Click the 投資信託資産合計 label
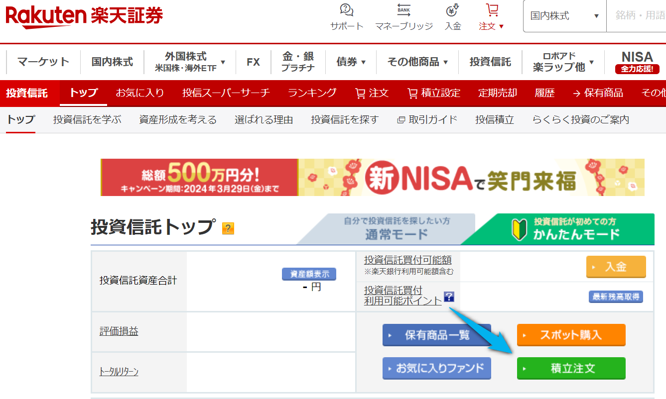 (x=138, y=281)
